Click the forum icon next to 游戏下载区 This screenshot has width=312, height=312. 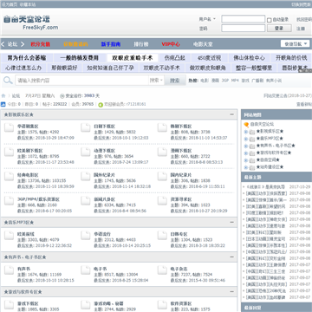[9, 304]
